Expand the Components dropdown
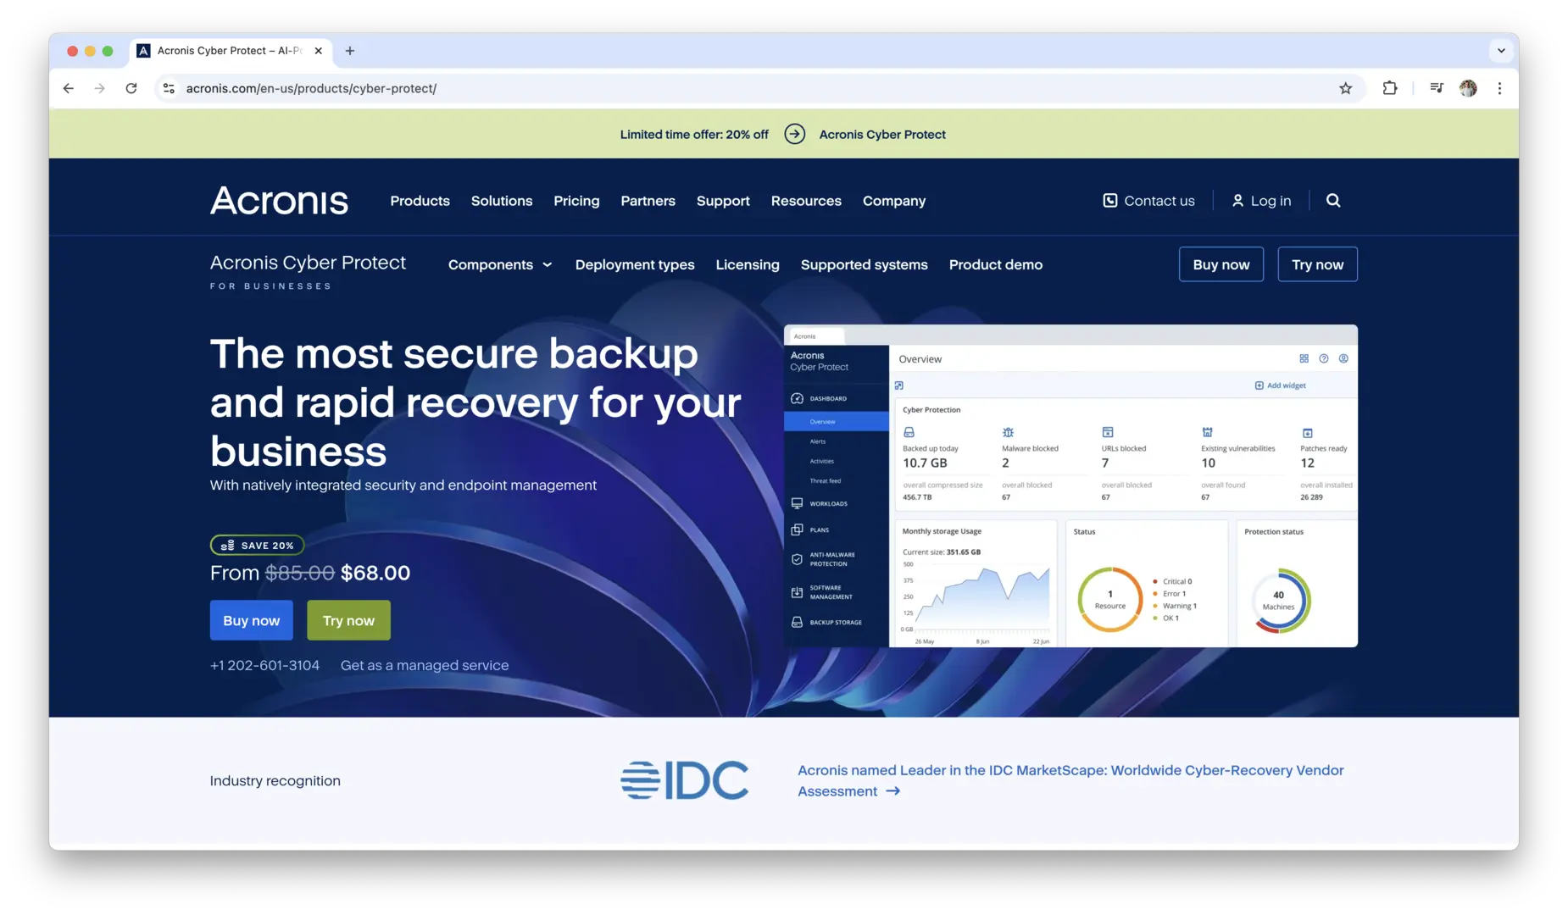 point(500,264)
